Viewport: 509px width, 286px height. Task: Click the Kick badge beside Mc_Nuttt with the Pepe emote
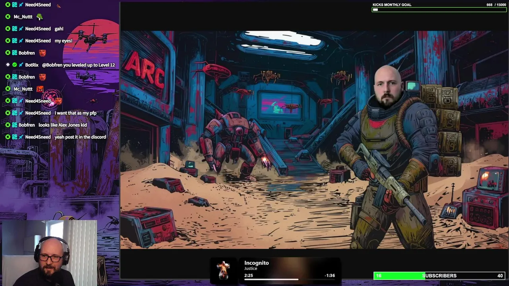(8, 17)
